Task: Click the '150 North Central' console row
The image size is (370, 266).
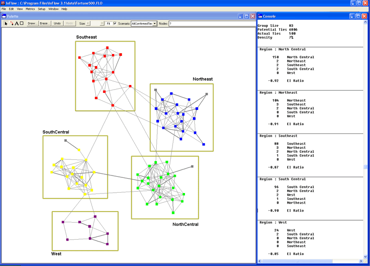Action: click(x=293, y=57)
